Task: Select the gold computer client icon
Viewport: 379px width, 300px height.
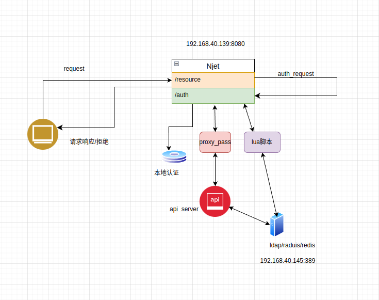Action: pyautogui.click(x=43, y=134)
